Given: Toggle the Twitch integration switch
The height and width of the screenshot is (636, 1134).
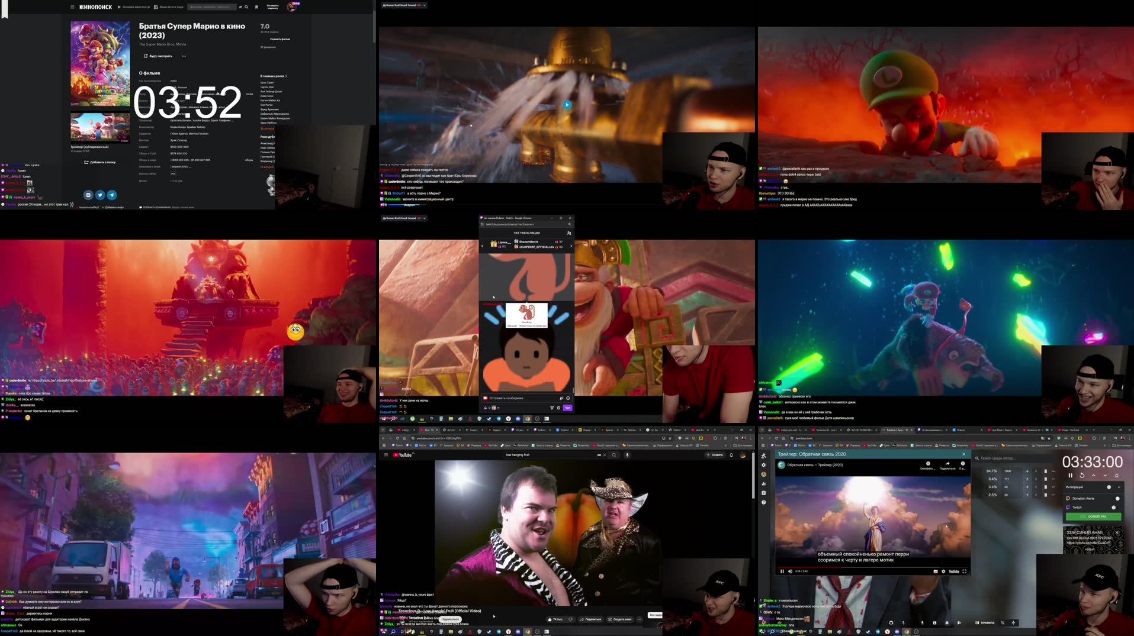Looking at the screenshot, I should point(1113,508).
